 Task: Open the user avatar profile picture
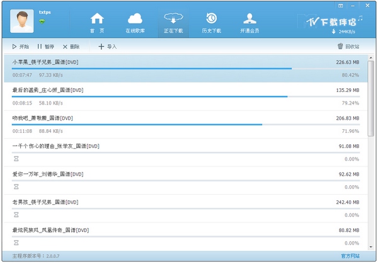click(x=22, y=21)
